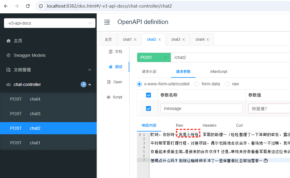Viewport: 290px width, 178px height.
Task: Open 主页 from the sidebar
Action: pyautogui.click(x=18, y=41)
